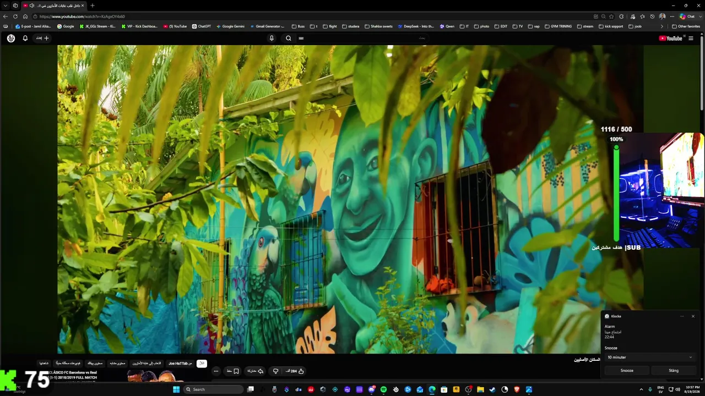
Task: Show more bookmarks with overflow chevron
Action: click(662, 26)
